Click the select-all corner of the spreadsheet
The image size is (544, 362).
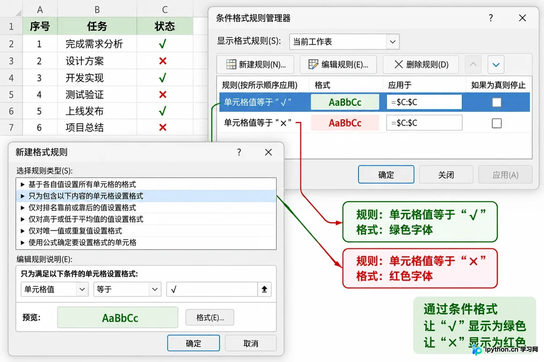pos(11,10)
